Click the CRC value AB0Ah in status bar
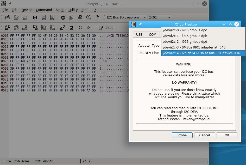The height and width of the screenshot is (165, 246). pyautogui.click(x=48, y=161)
